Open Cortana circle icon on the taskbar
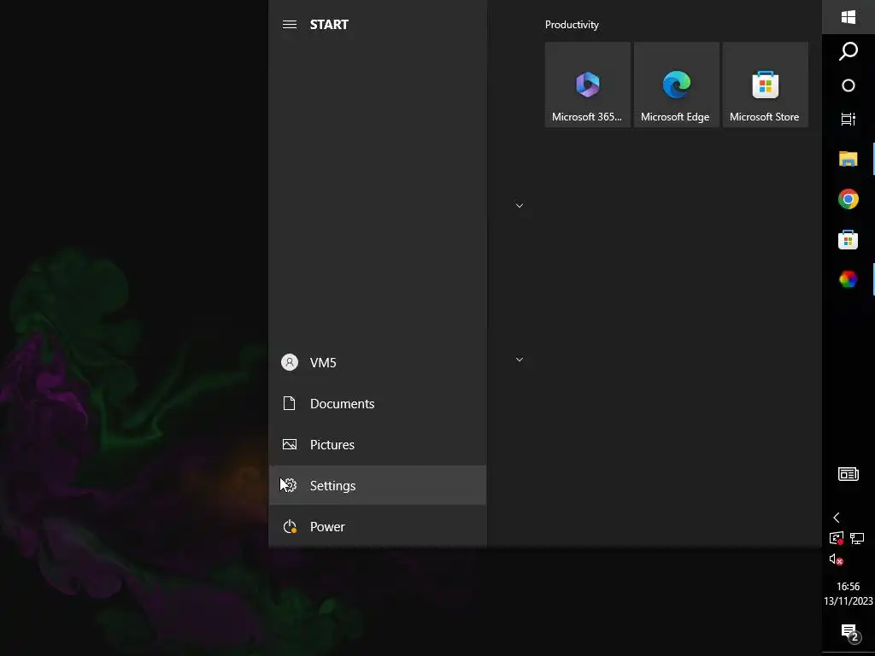The height and width of the screenshot is (656, 875). pyautogui.click(x=849, y=85)
